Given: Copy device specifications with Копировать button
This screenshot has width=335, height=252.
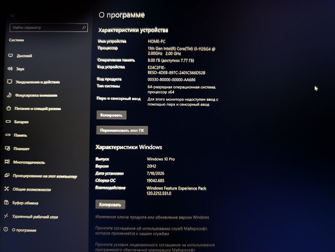Looking at the screenshot, I should click(111, 115).
